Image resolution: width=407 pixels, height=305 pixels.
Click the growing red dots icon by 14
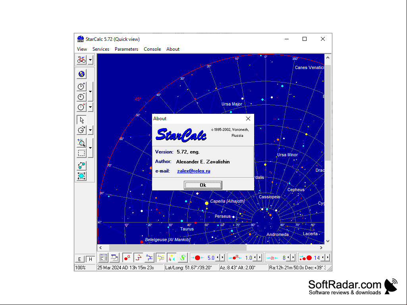pyautogui.click(x=305, y=257)
